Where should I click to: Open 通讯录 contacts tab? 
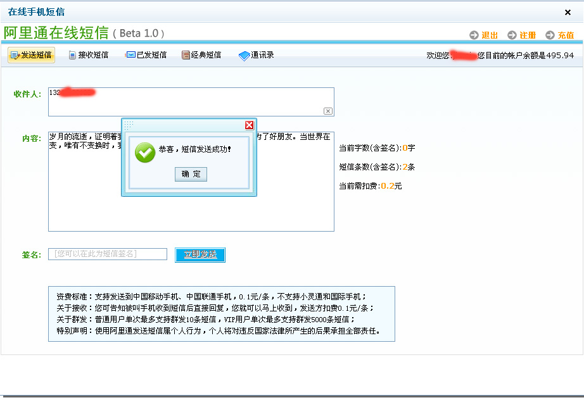pos(257,56)
